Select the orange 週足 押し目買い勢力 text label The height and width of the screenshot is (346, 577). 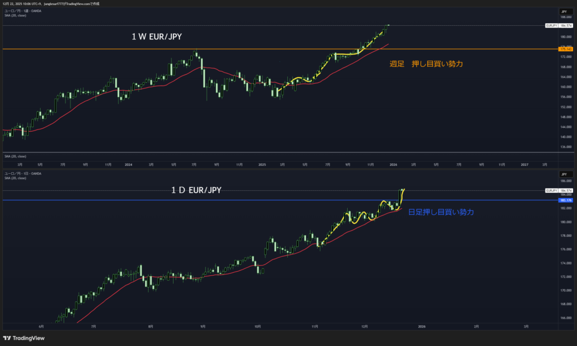point(426,64)
